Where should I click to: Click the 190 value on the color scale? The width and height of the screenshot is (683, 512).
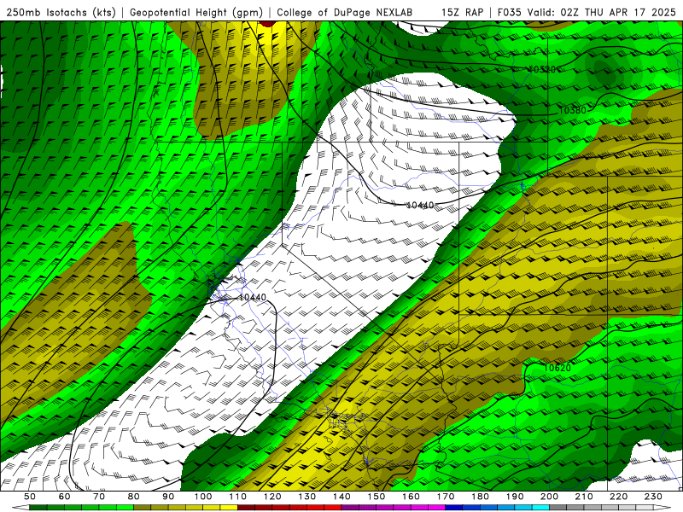pyautogui.click(x=515, y=497)
